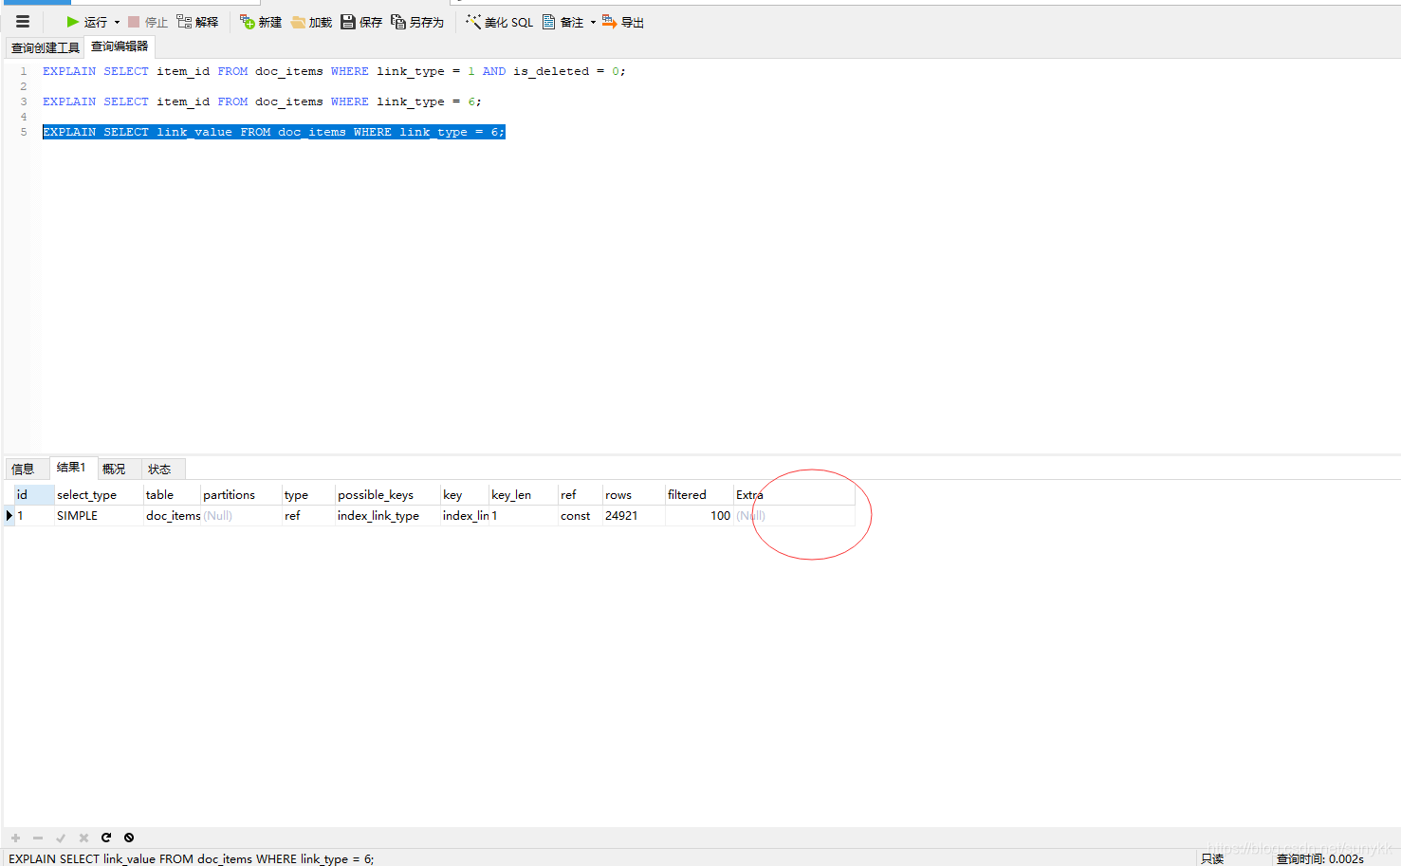Apply changes with the checkmark icon
The image size is (1401, 866).
(x=61, y=838)
